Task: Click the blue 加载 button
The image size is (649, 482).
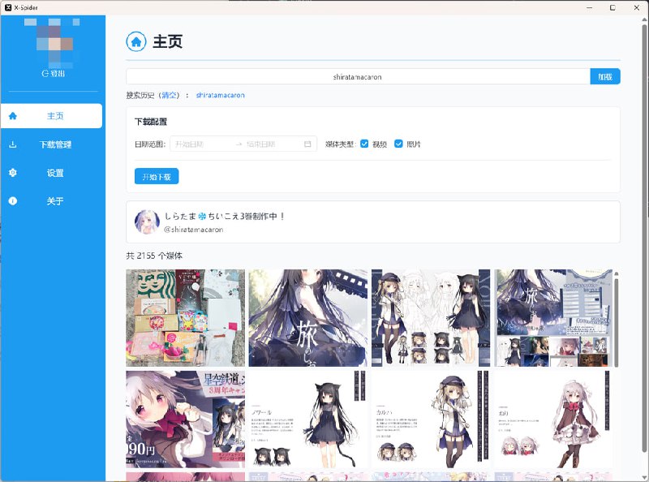Action: (604, 75)
